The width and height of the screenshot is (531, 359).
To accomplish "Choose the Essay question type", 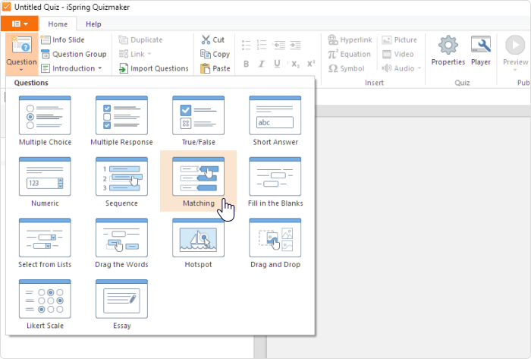I will click(121, 305).
